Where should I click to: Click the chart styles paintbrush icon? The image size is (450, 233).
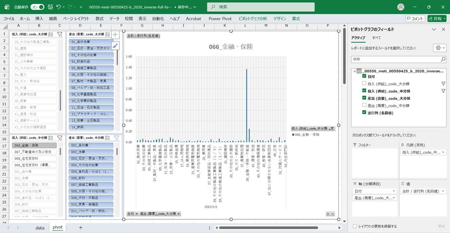pyautogui.click(x=115, y=45)
